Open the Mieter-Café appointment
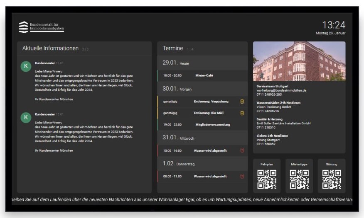 (x=202, y=75)
